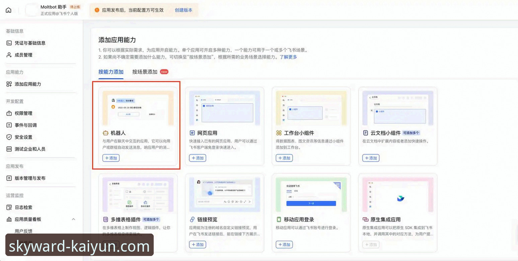518x261 pixels.
Task: Click the 工作台小组件 grid icon
Action: [279, 133]
